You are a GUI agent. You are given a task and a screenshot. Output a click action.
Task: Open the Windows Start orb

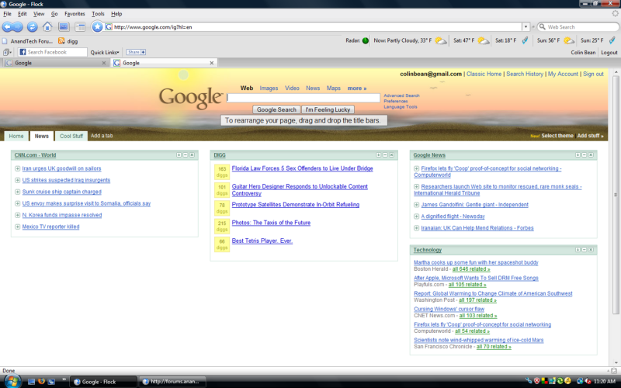(12, 381)
